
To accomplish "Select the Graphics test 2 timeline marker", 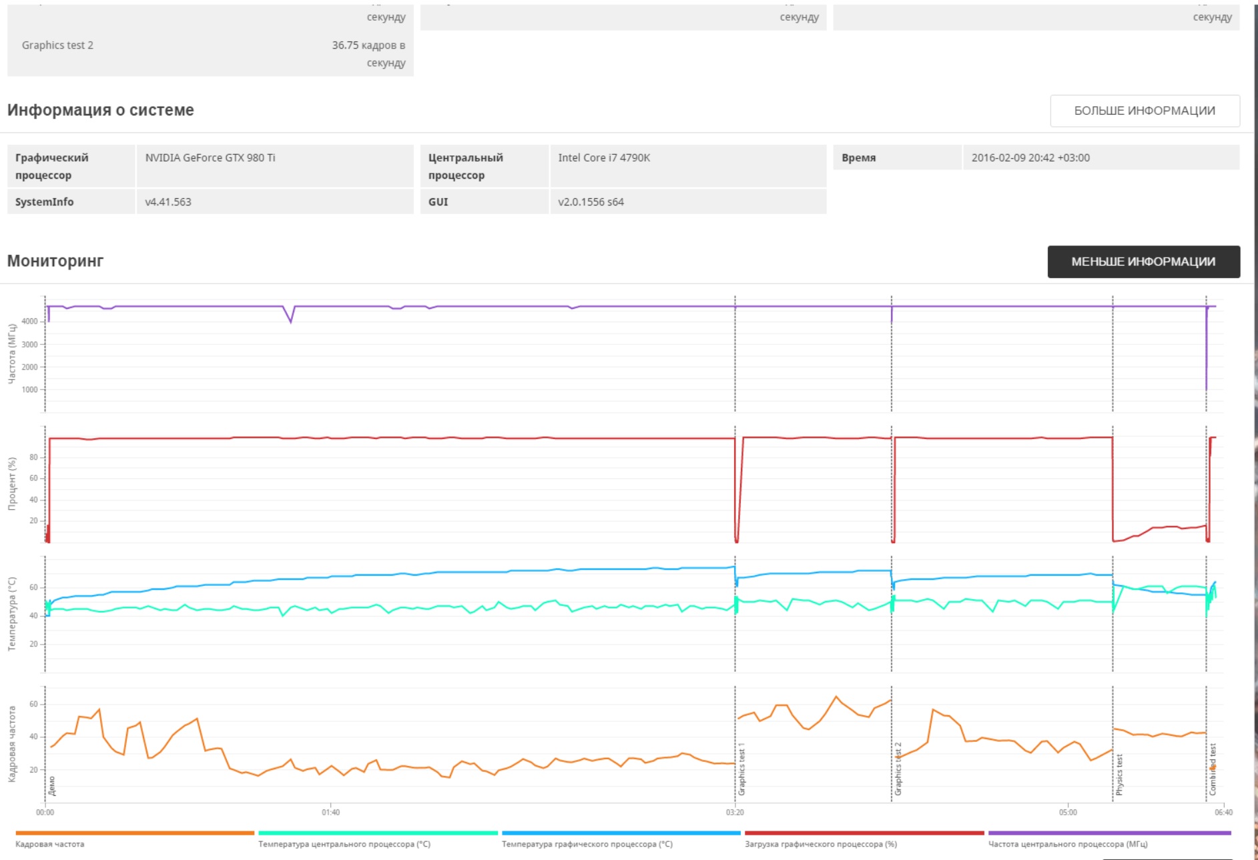I will [898, 769].
